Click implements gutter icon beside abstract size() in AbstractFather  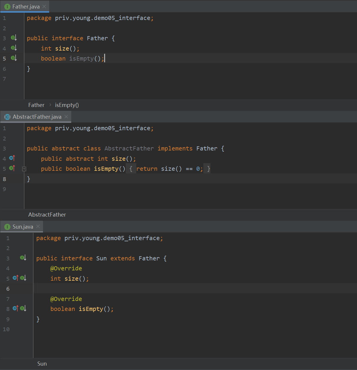point(12,158)
